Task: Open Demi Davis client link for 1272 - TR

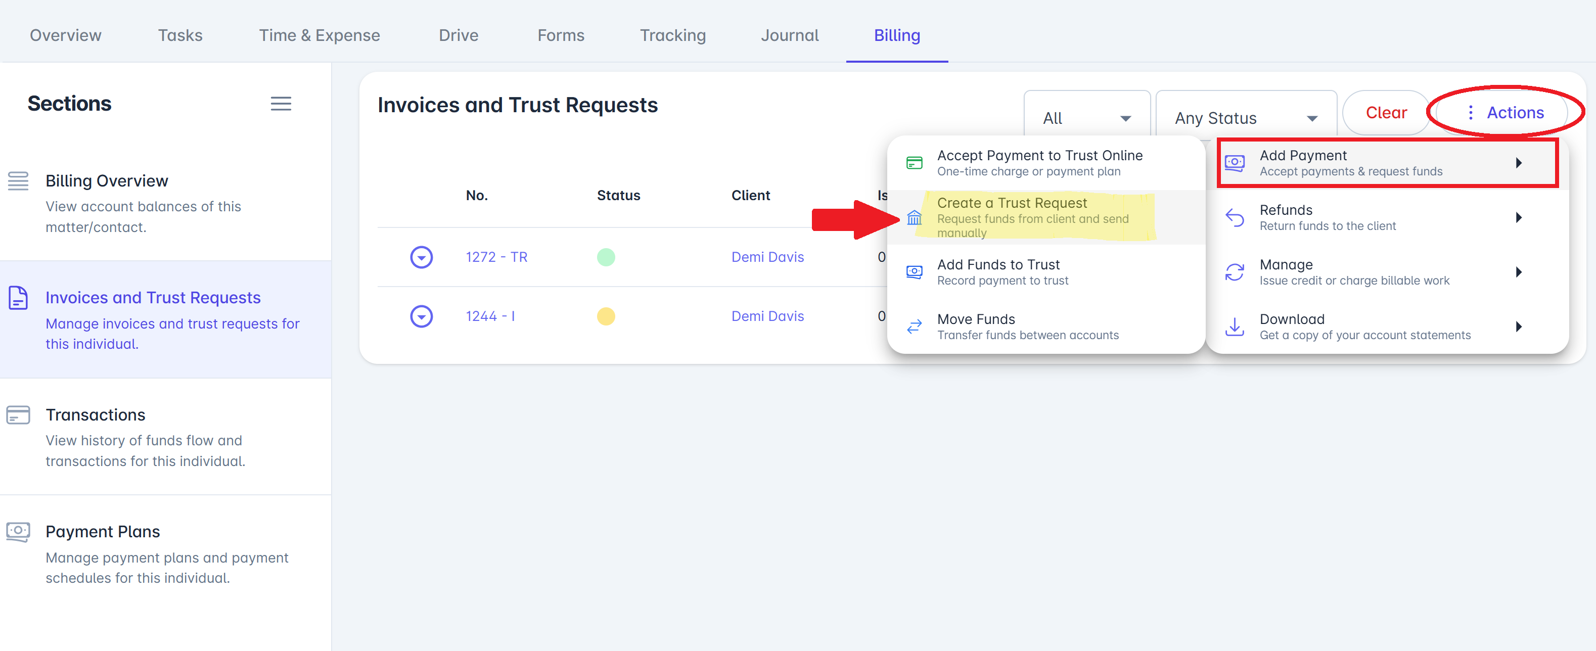Action: tap(767, 257)
